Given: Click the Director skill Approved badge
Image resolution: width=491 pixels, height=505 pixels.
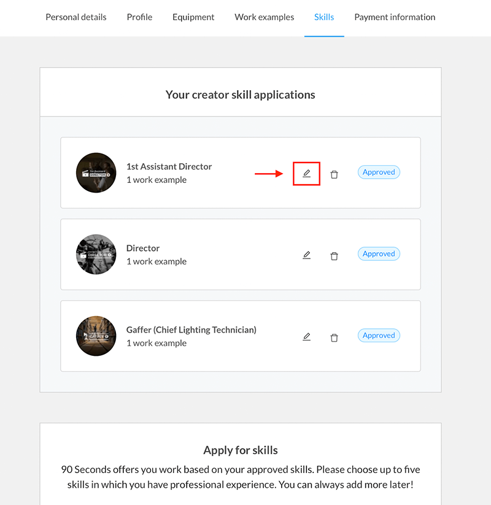Looking at the screenshot, I should [x=379, y=254].
